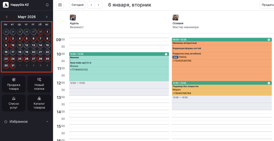Screen dimensions: 274x141
Task: Click the Продать button
Action: (267, 5)
